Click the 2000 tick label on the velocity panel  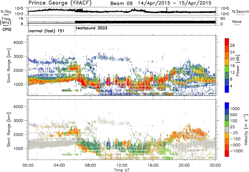pyautogui.click(x=18, y=134)
